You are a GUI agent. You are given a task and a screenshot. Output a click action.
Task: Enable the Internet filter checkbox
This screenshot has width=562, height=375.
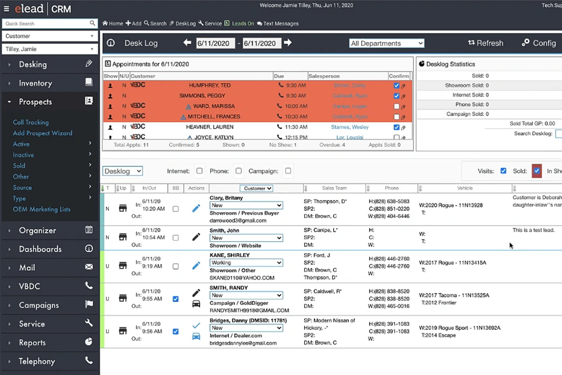point(199,171)
